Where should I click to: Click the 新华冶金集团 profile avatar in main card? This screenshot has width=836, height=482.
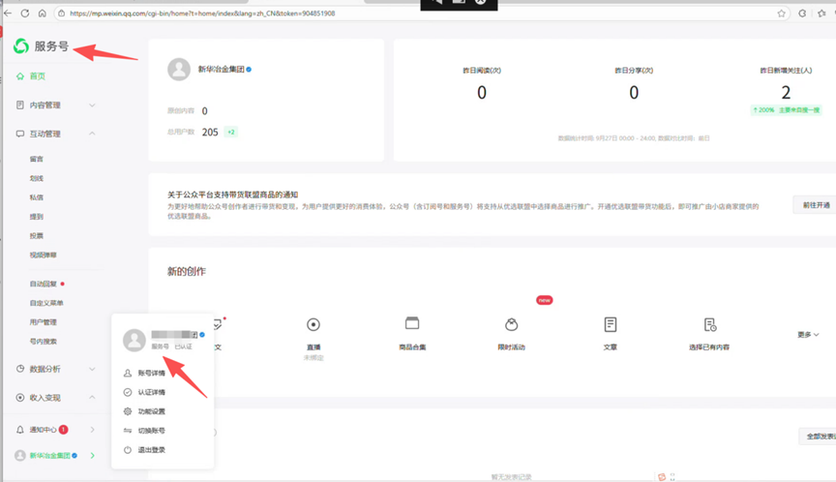tap(179, 70)
